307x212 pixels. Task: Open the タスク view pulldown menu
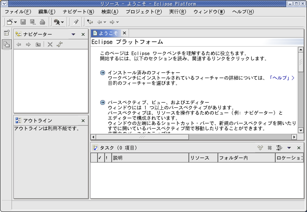[289, 148]
